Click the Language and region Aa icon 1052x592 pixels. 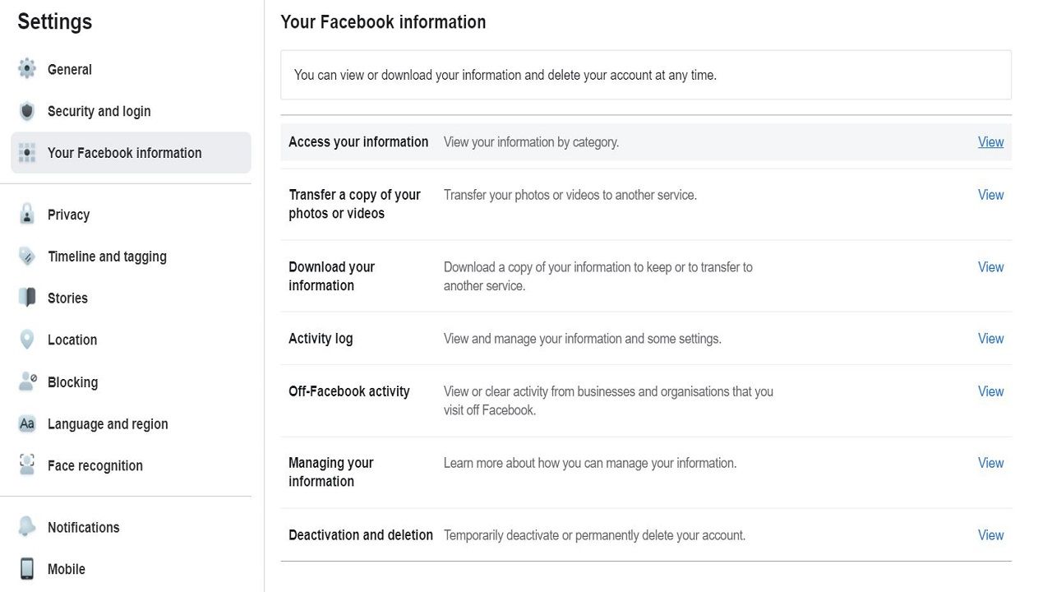click(27, 424)
